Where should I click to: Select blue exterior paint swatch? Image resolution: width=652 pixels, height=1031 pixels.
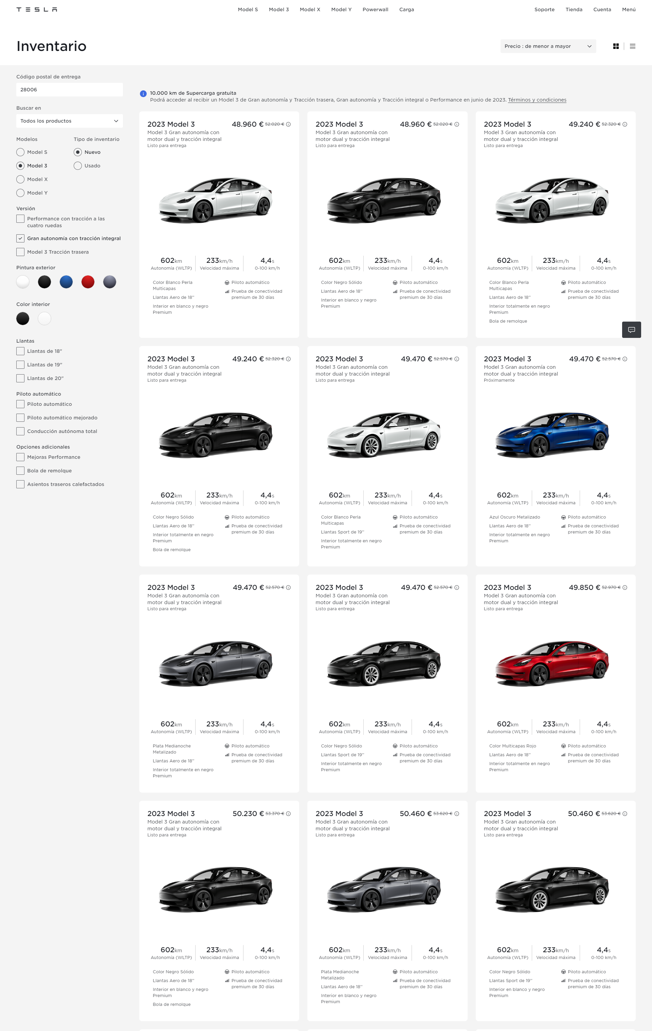pyautogui.click(x=66, y=282)
